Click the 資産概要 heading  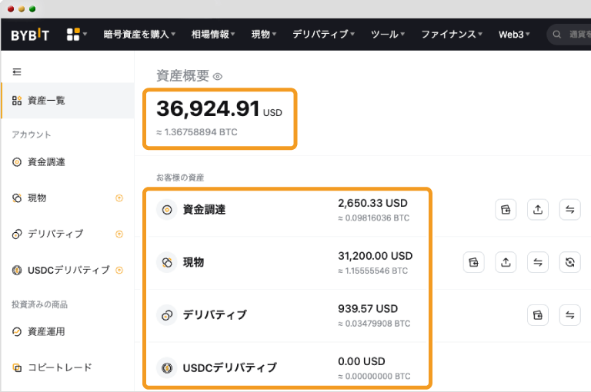182,76
